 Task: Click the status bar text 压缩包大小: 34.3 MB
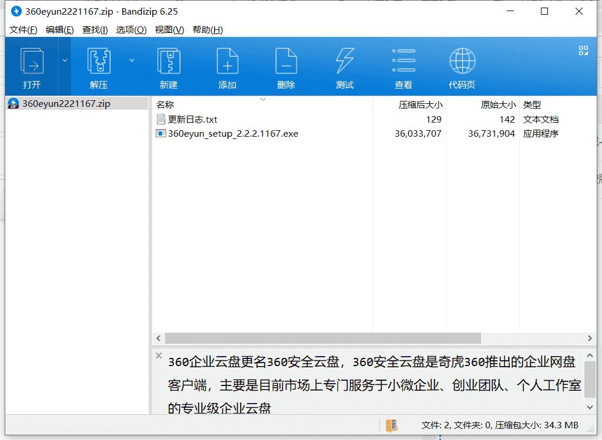point(536,425)
